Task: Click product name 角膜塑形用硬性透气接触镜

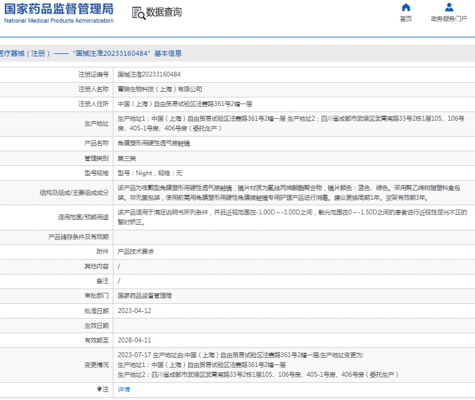Action: (x=154, y=143)
